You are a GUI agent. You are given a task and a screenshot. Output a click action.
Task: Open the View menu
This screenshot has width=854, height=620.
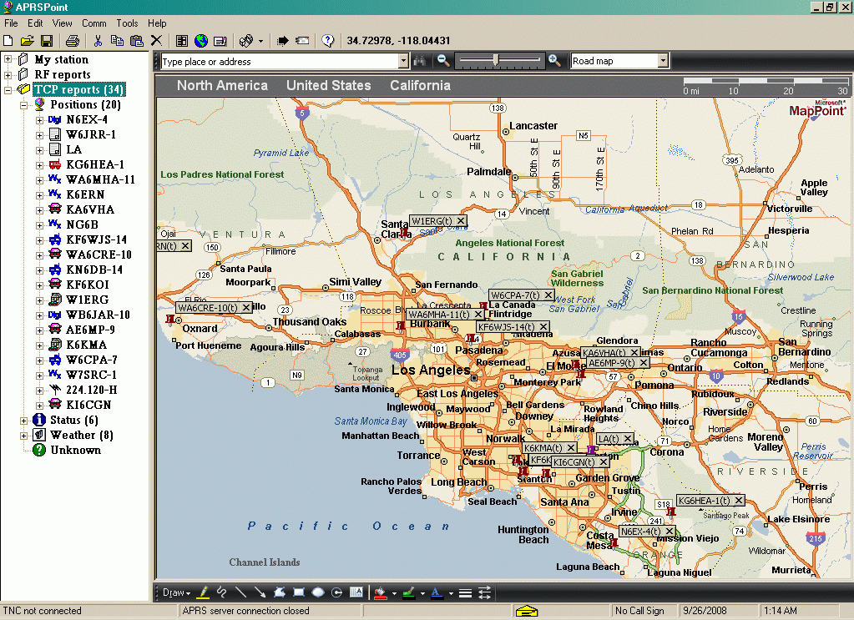click(x=62, y=23)
